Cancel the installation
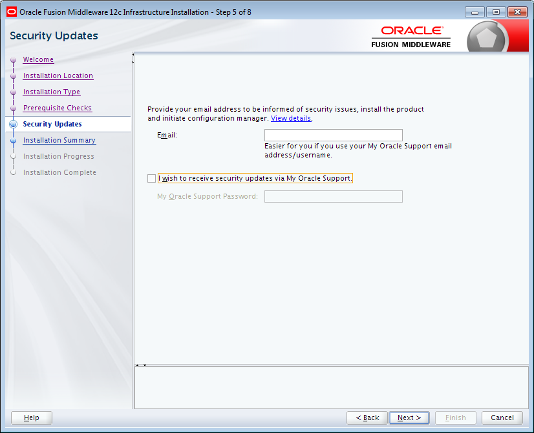 [502, 418]
